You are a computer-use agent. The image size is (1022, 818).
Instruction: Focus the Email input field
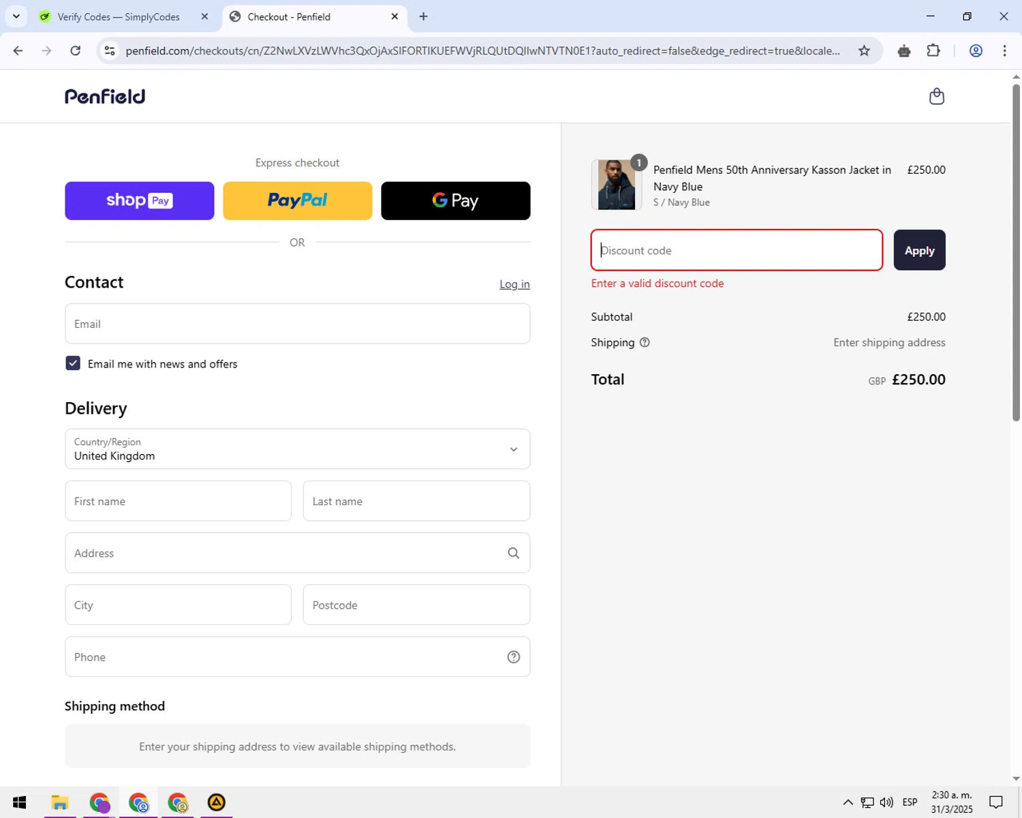[298, 324]
